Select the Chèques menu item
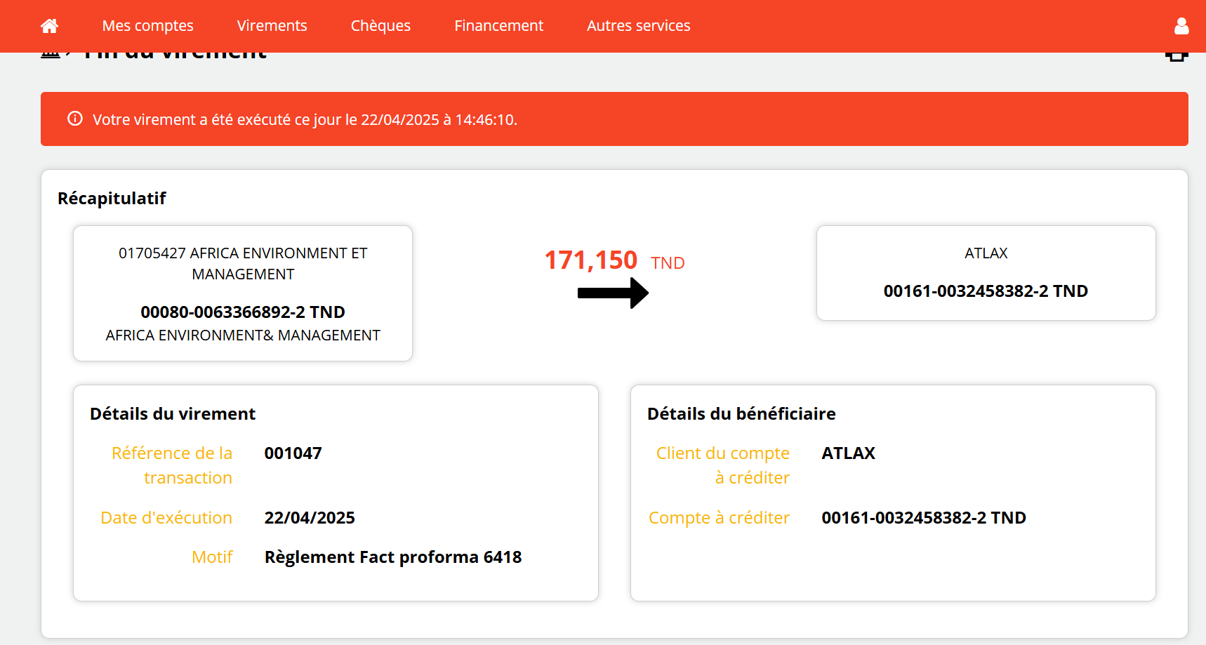Screen dimensions: 1206x645 (380, 26)
